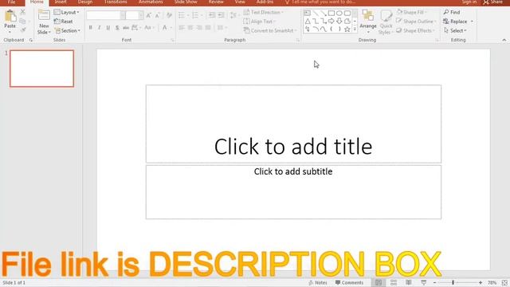Click the zoom slider handle

pyautogui.click(x=453, y=282)
